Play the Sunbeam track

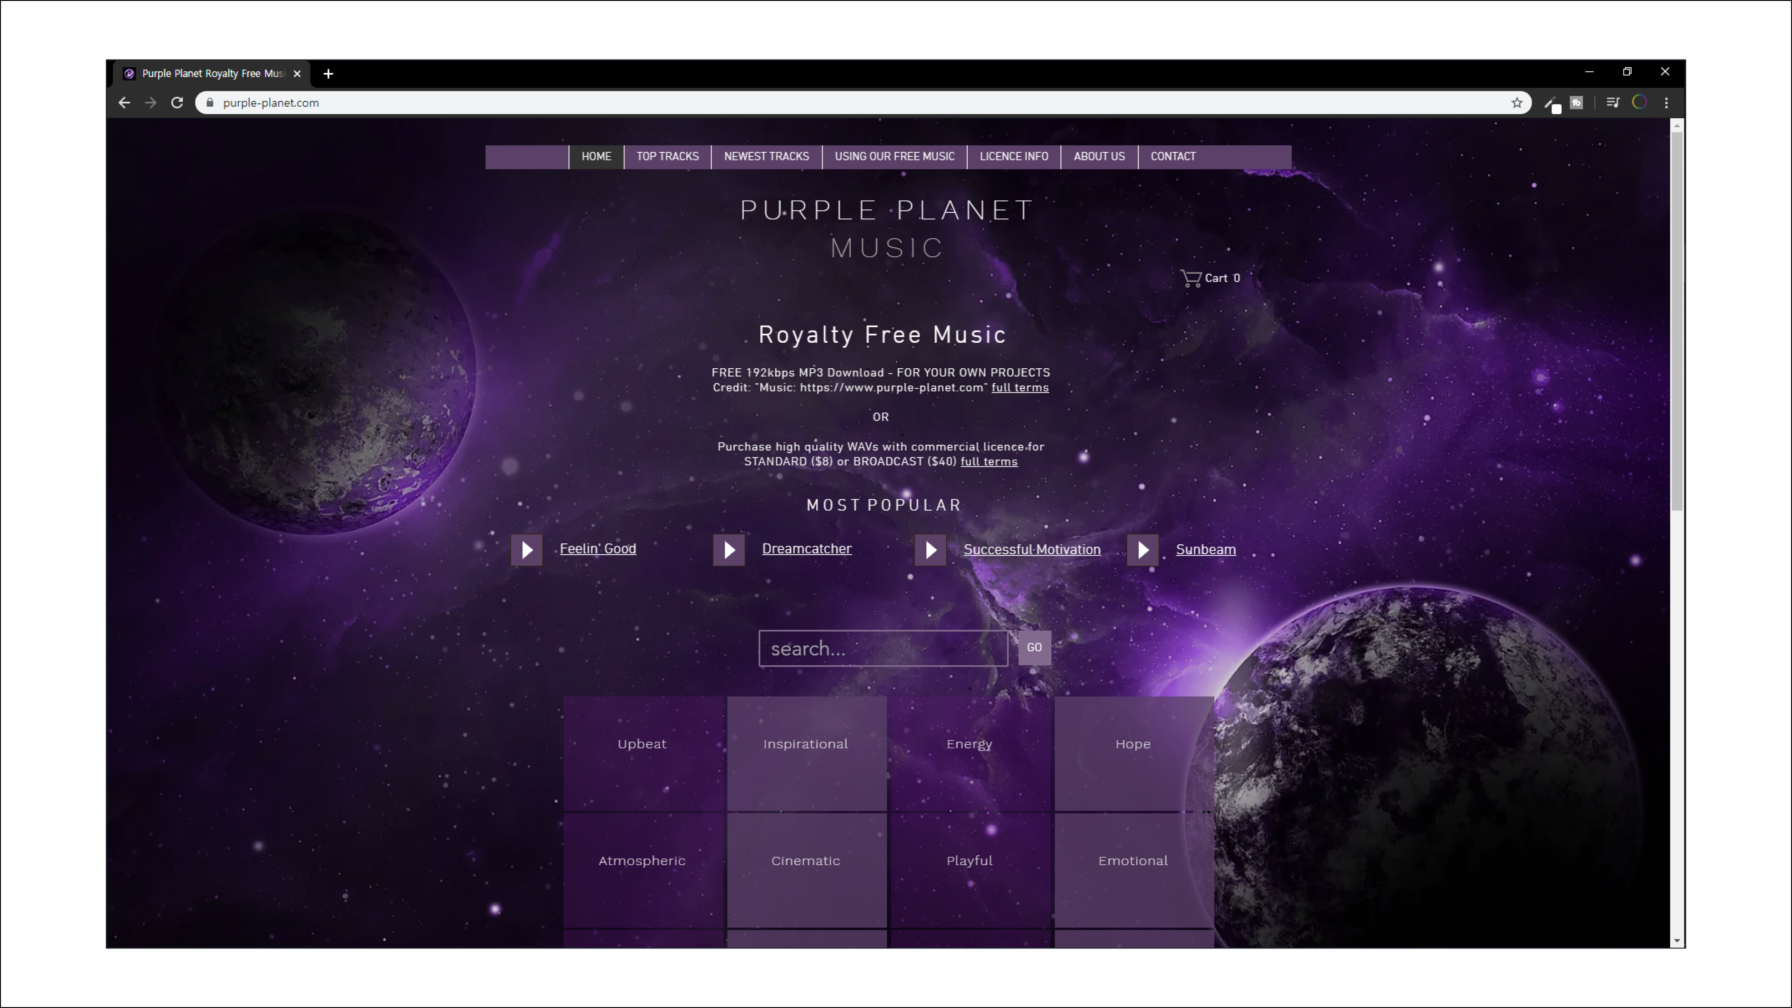(x=1142, y=550)
